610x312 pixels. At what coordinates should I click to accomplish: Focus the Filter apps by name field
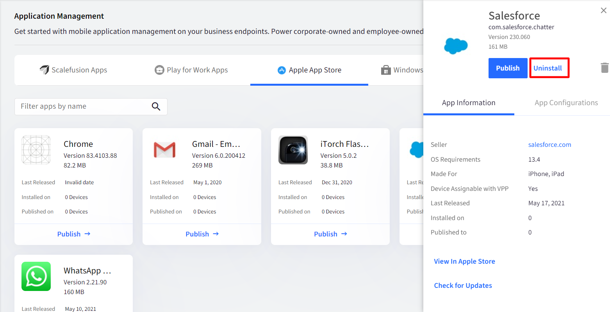(91, 107)
